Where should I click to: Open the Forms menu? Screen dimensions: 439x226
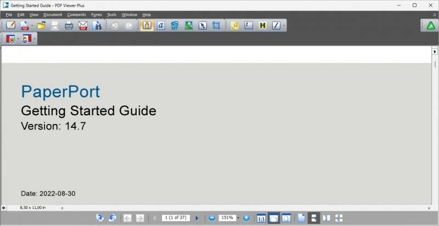click(97, 15)
